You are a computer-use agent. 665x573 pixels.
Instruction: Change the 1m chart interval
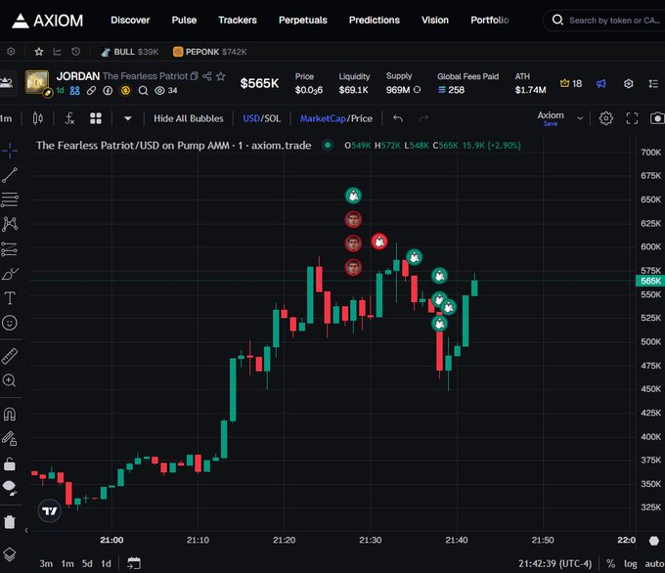tap(6, 118)
